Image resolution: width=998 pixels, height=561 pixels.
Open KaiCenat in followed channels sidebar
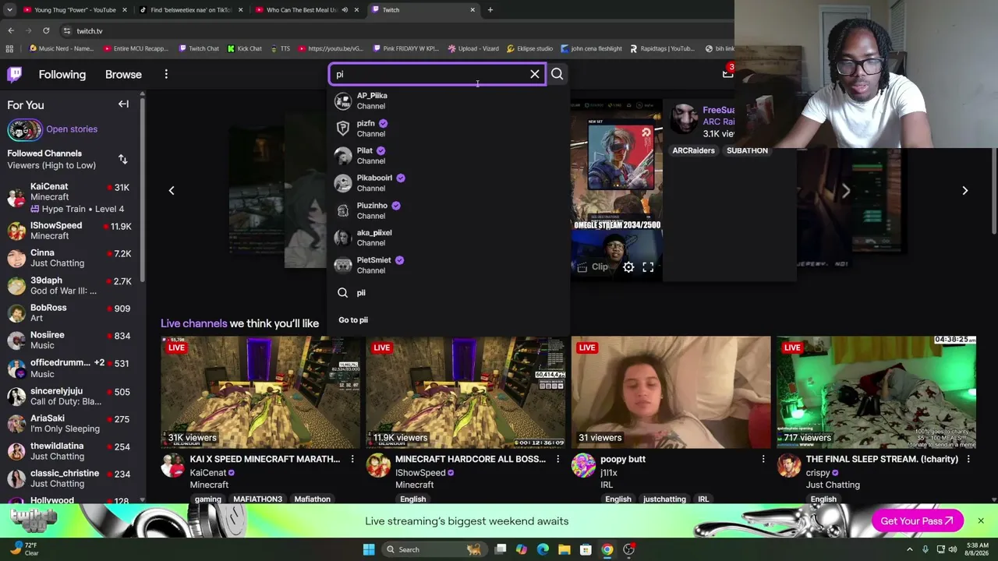(70, 198)
